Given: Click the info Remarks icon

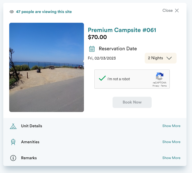Looking at the screenshot, I should 13,158.
